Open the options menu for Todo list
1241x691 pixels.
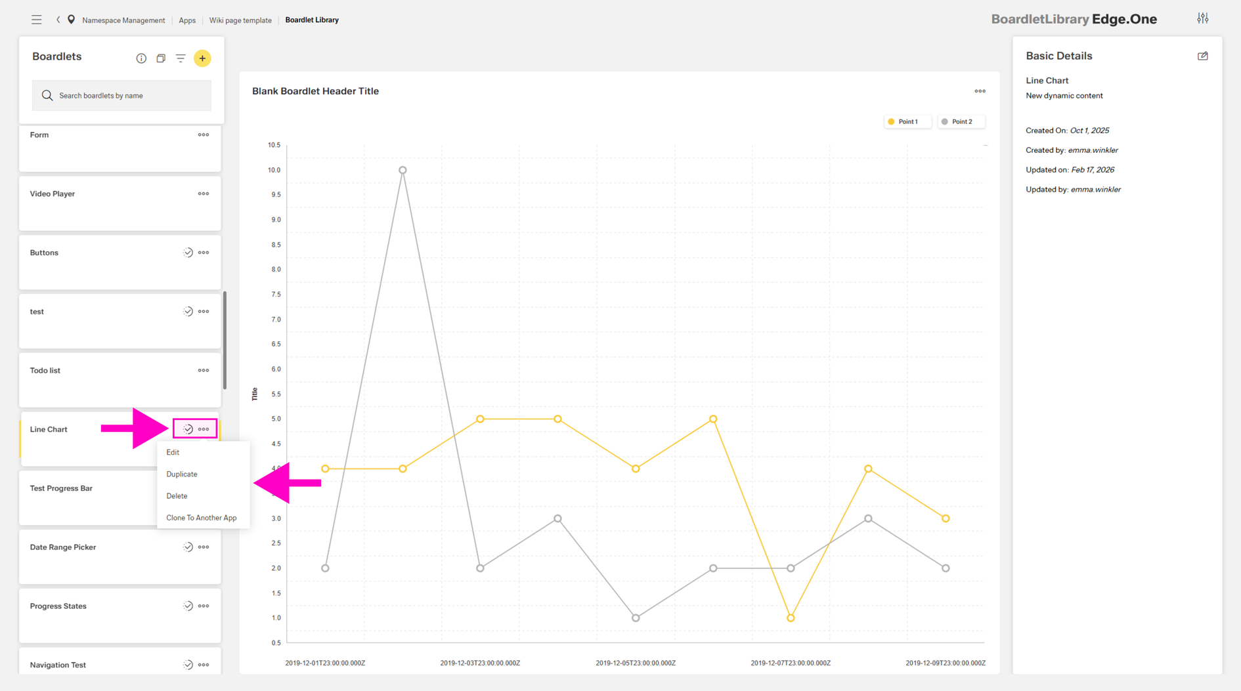204,370
